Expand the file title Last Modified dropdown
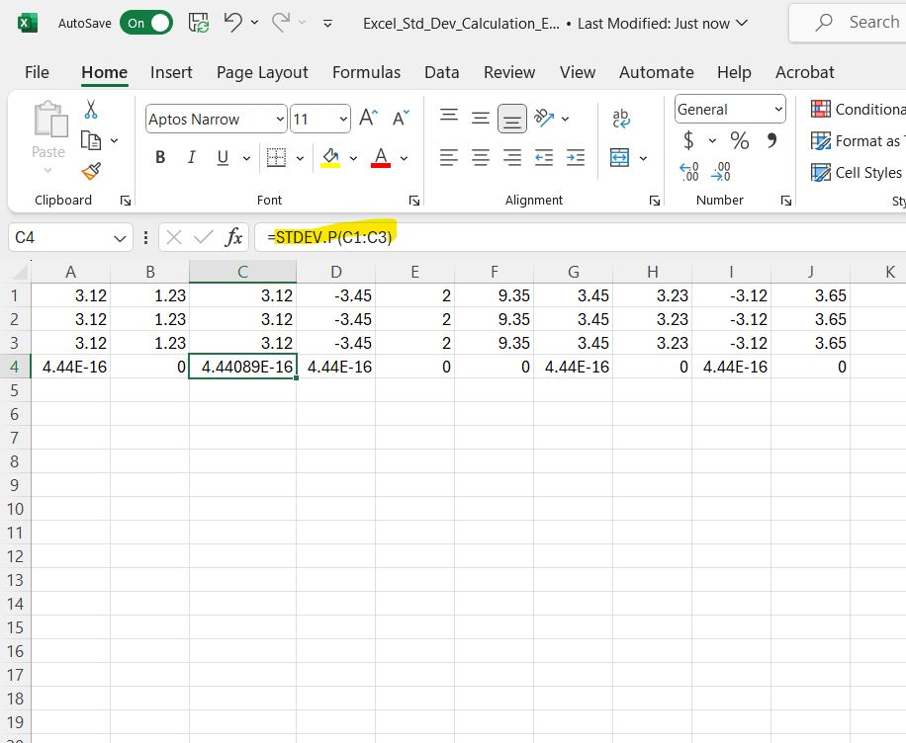Screen dimensions: 906x743 (742, 23)
